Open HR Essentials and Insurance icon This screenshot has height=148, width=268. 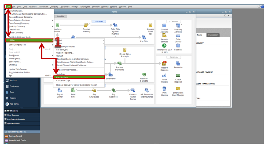pos(147,90)
